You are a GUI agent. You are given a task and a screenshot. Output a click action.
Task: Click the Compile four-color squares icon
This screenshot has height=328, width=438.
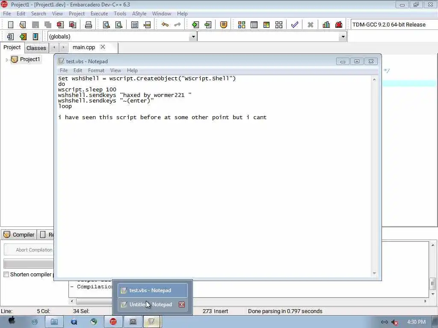[242, 25]
